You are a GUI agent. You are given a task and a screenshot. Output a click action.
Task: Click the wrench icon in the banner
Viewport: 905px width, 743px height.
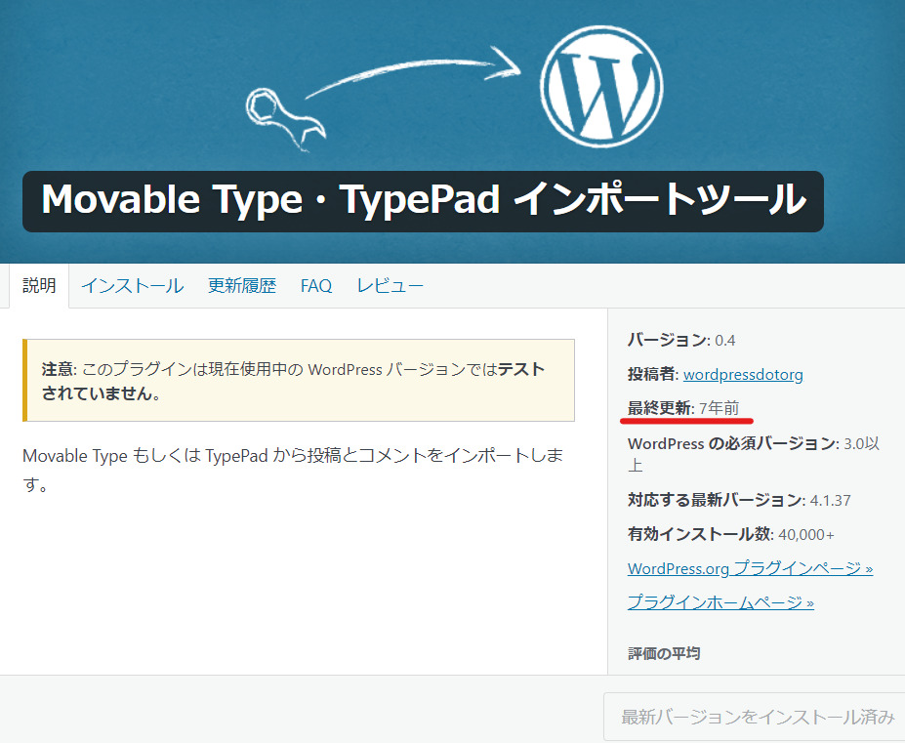point(286,119)
